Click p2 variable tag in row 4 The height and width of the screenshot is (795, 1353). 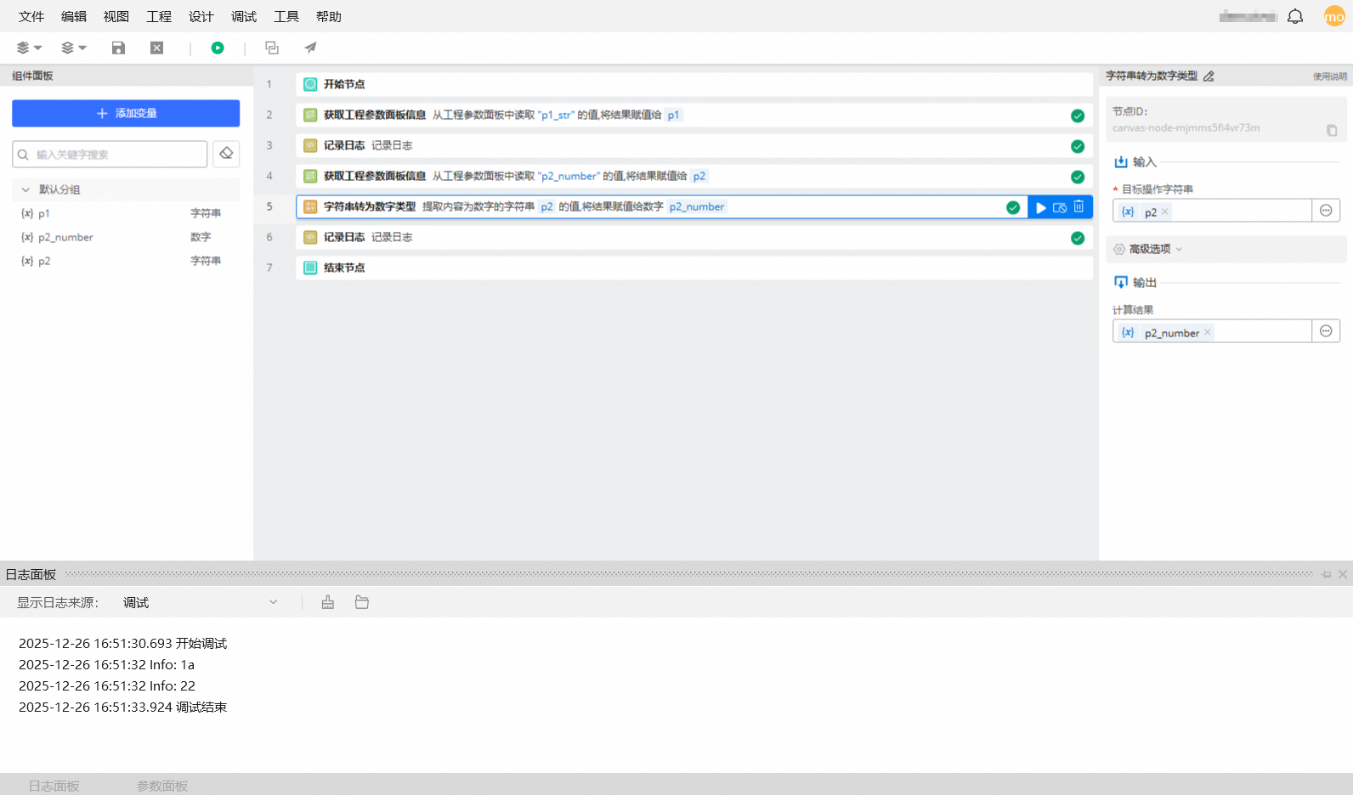point(699,176)
